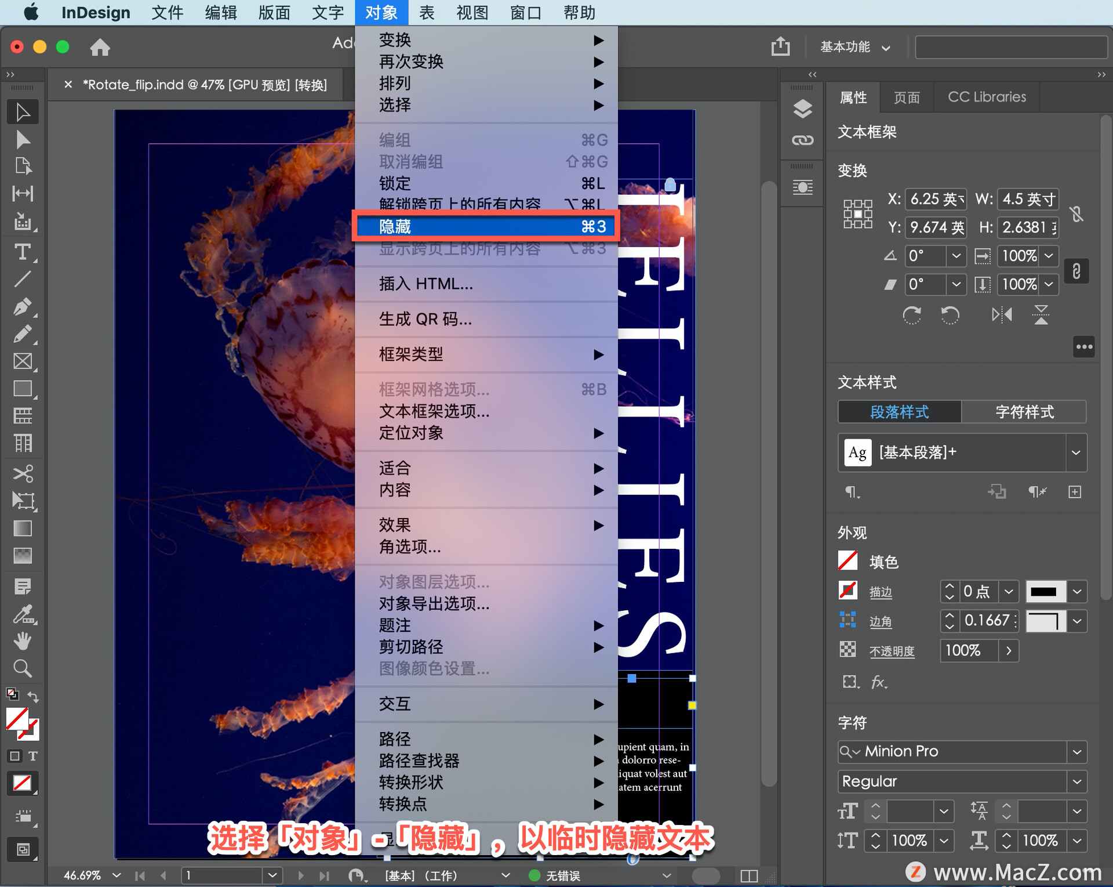Screen dimensions: 1113x887
Task: Open the fx effects button
Action: [x=879, y=682]
